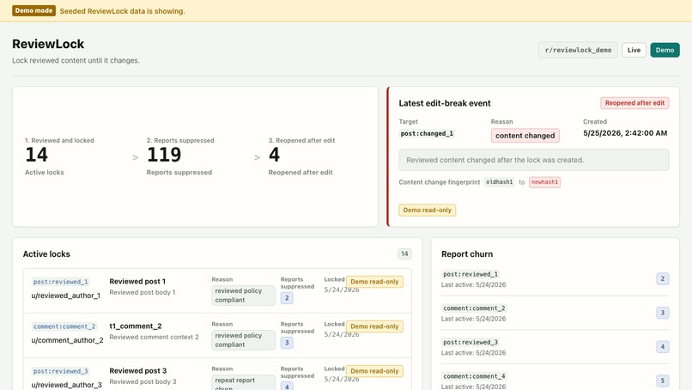692x390 pixels.
Task: Select comment:comment_4 in Report churn
Action: [x=474, y=376]
